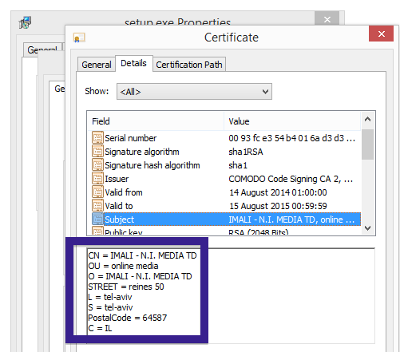This screenshot has width=400, height=352.
Task: Click field list scrollbar down arrow
Action: coord(367,228)
